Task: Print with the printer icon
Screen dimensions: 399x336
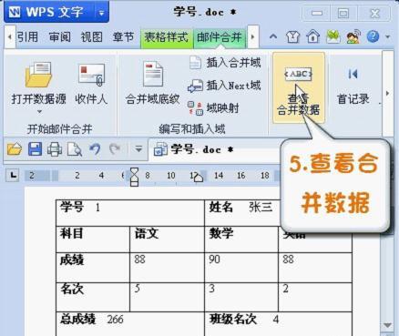Action: (55, 149)
